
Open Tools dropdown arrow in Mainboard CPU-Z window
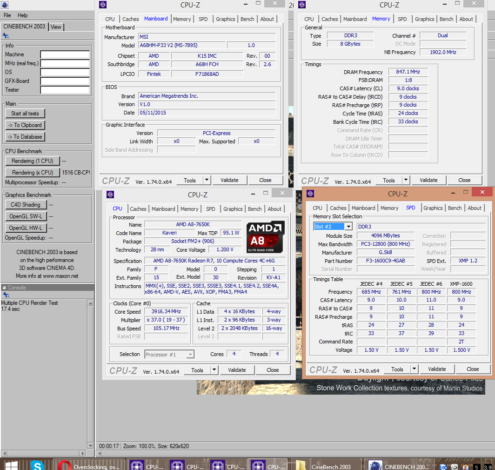(x=207, y=180)
